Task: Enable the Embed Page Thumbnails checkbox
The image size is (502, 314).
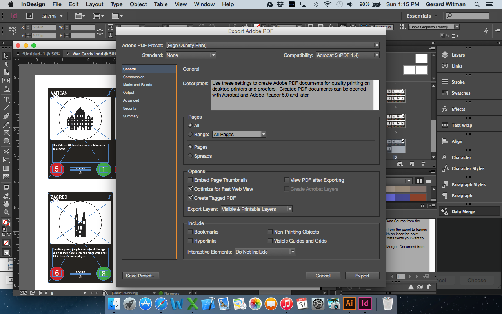Action: coord(190,180)
